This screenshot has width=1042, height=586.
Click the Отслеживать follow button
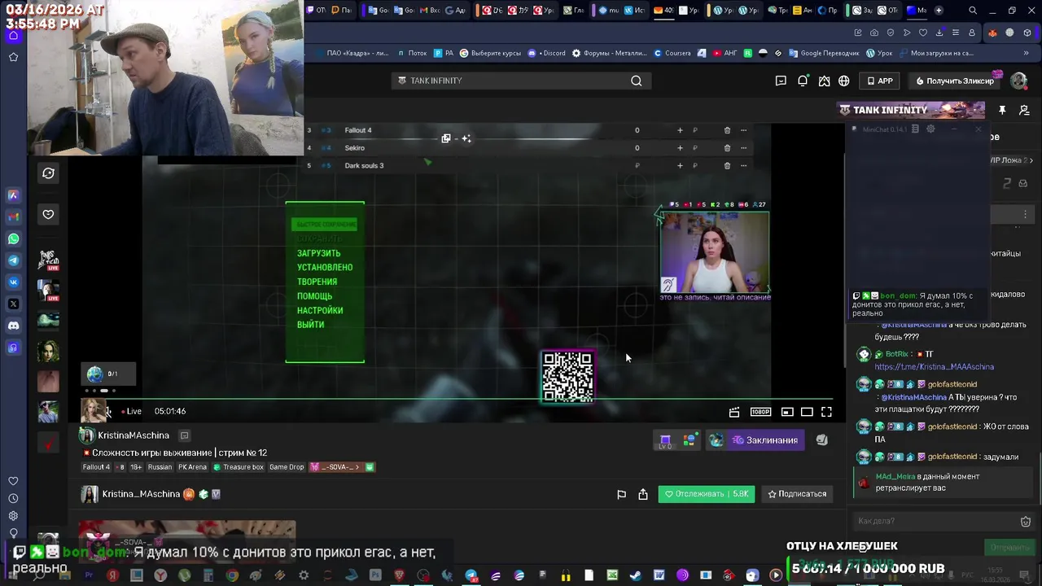(706, 494)
